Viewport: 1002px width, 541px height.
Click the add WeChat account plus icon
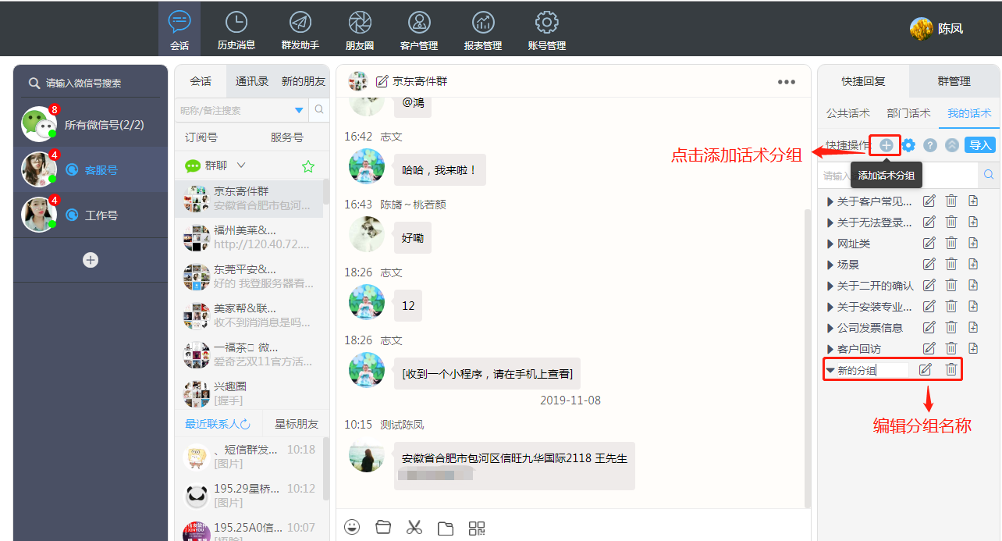91,260
